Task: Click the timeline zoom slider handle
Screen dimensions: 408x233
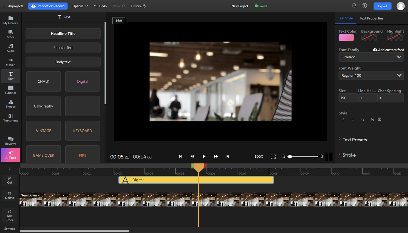Action: coord(290,156)
